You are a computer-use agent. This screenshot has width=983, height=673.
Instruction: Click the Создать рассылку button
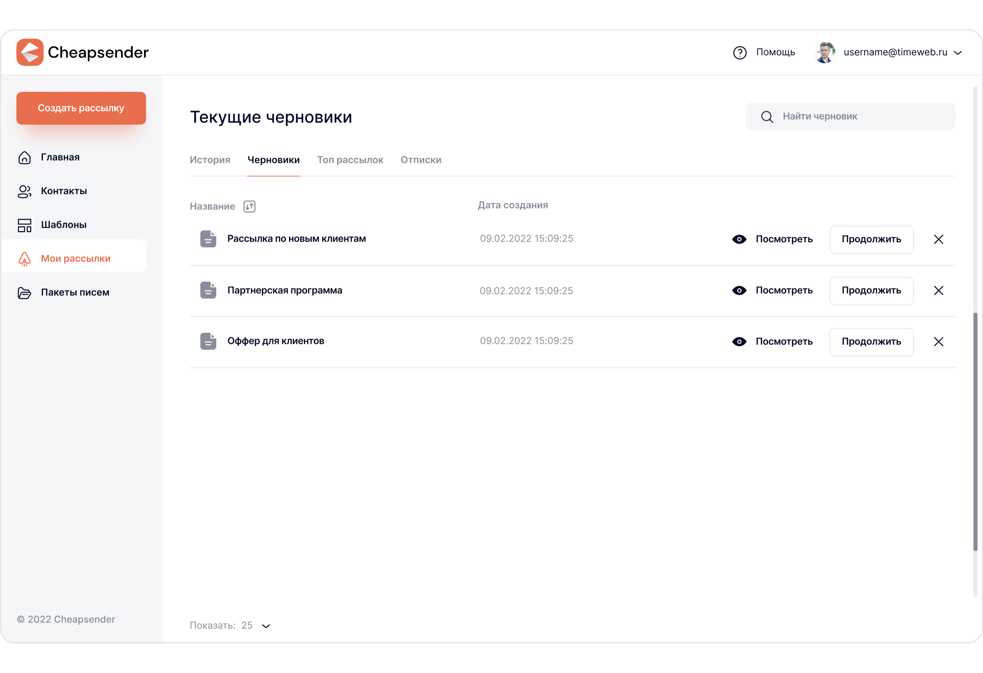pos(81,108)
